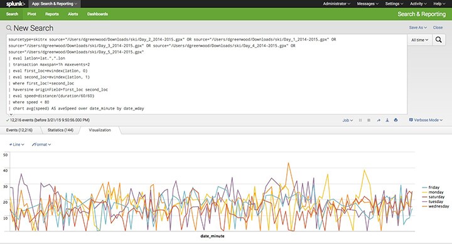Open App: Search & Reporting dropdown
Screen dimensions: 452x244
click(55, 4)
